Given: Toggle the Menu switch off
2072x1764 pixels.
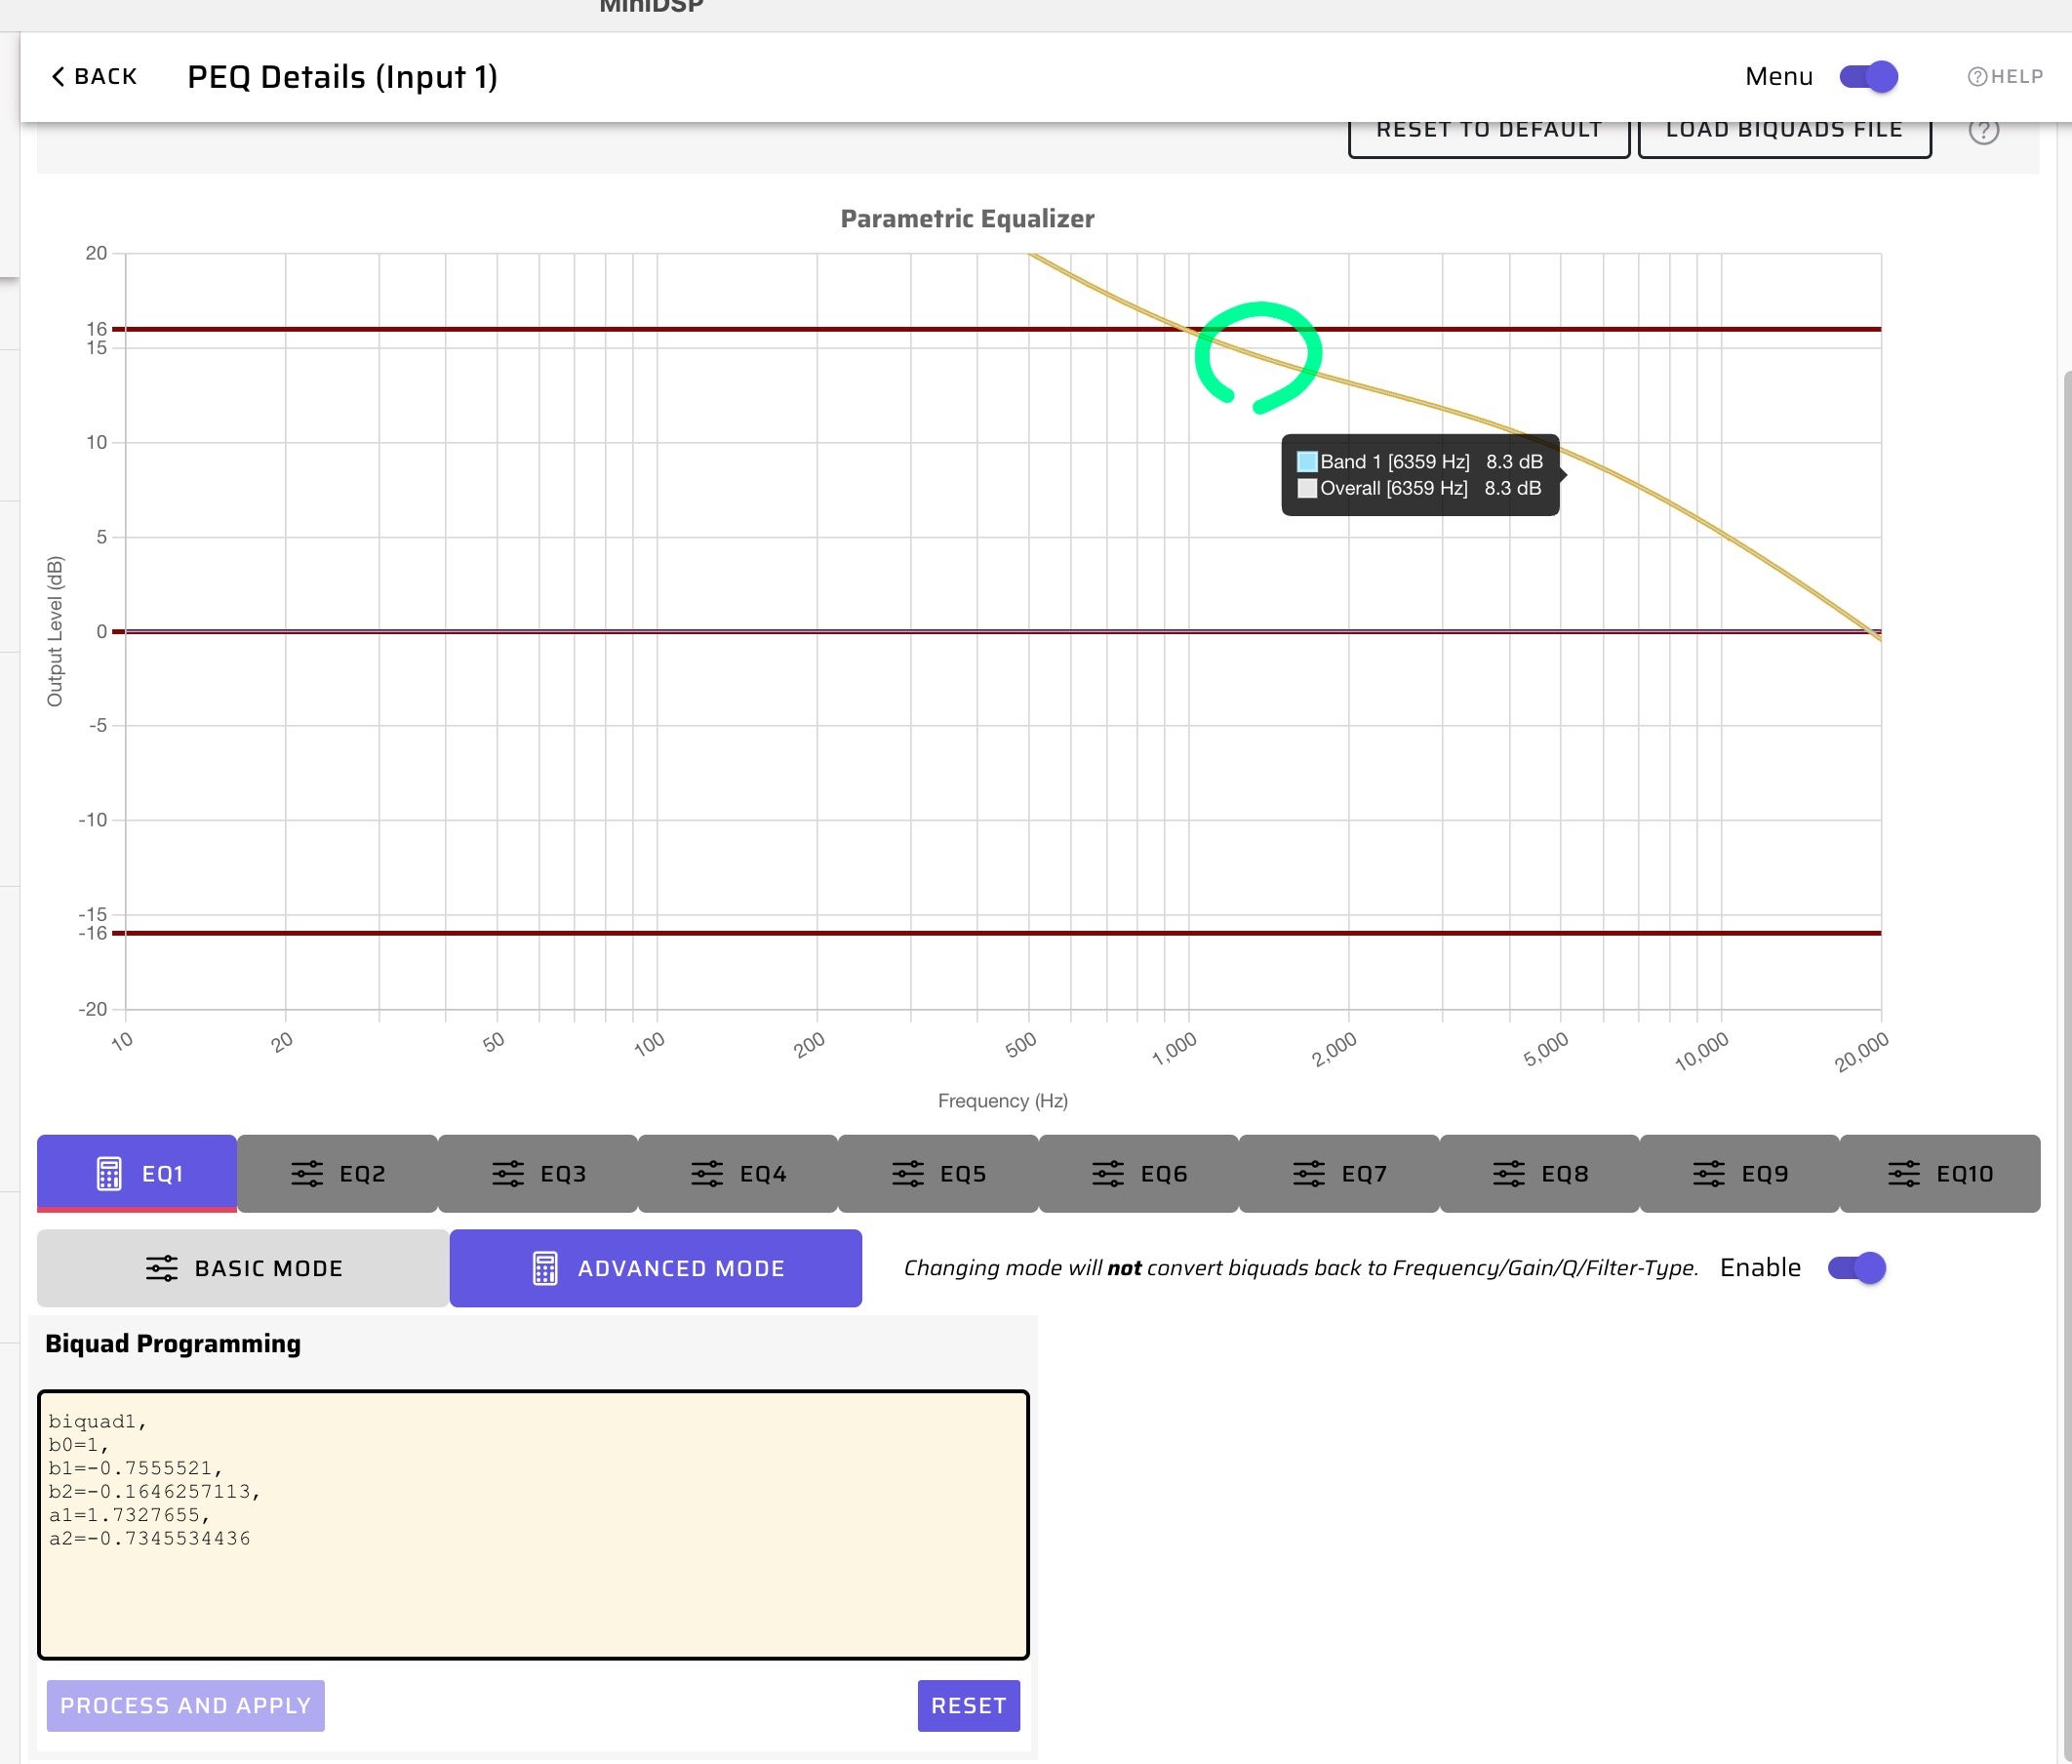Looking at the screenshot, I should (1868, 77).
